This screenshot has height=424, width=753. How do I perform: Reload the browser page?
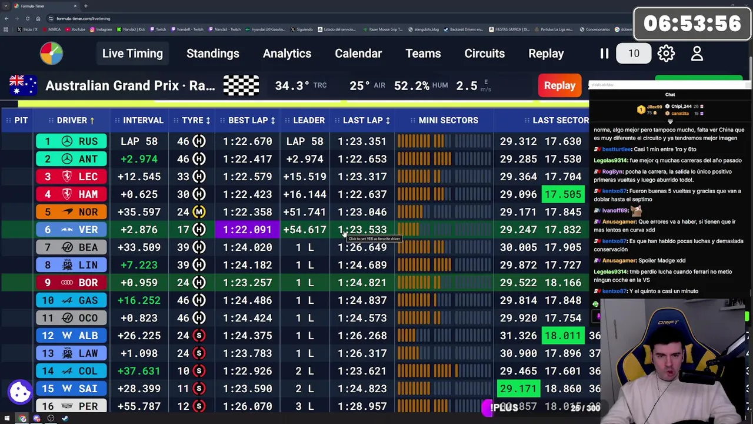pyautogui.click(x=27, y=18)
